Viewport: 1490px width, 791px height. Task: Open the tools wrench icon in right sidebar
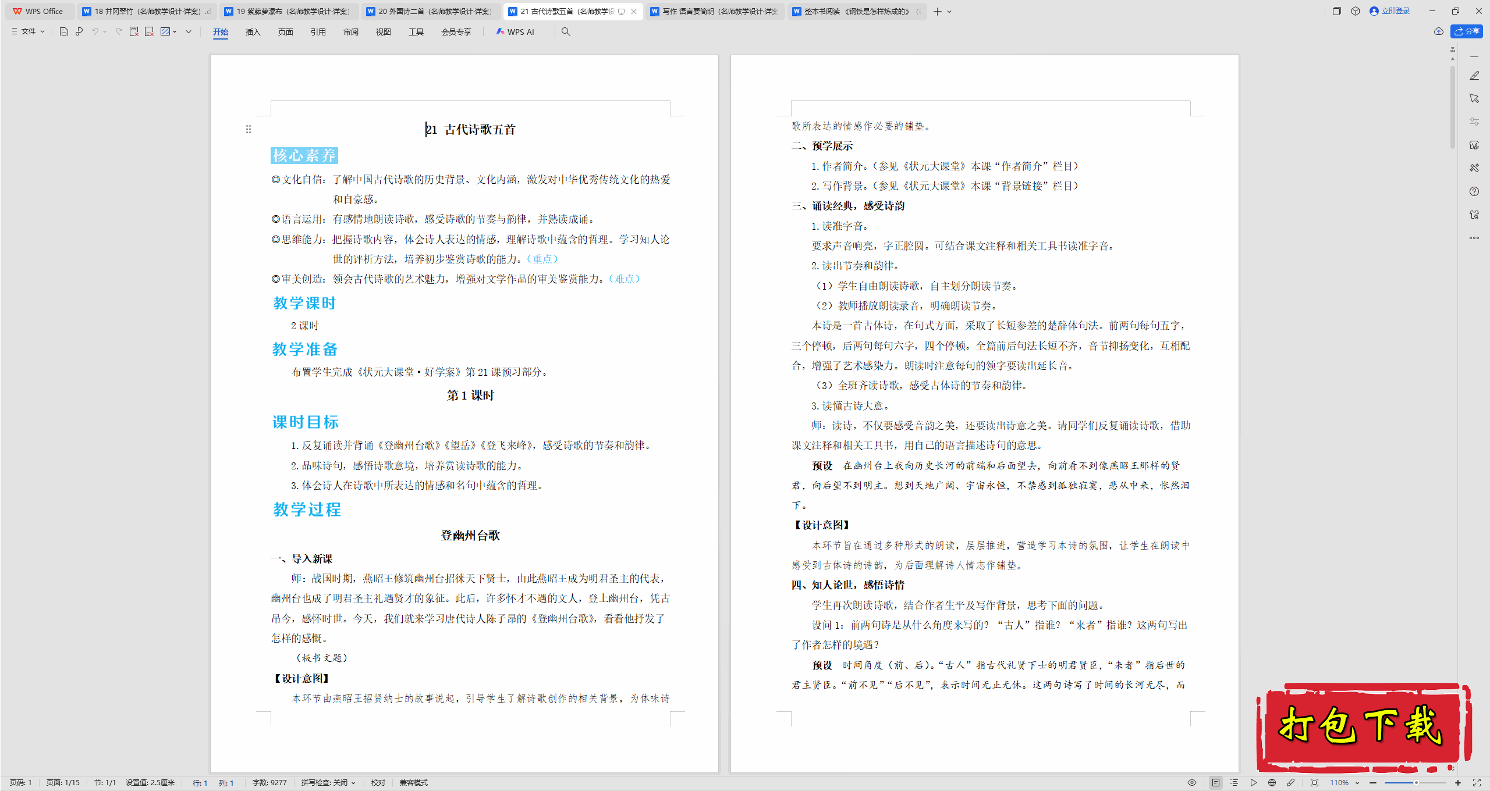[1474, 168]
